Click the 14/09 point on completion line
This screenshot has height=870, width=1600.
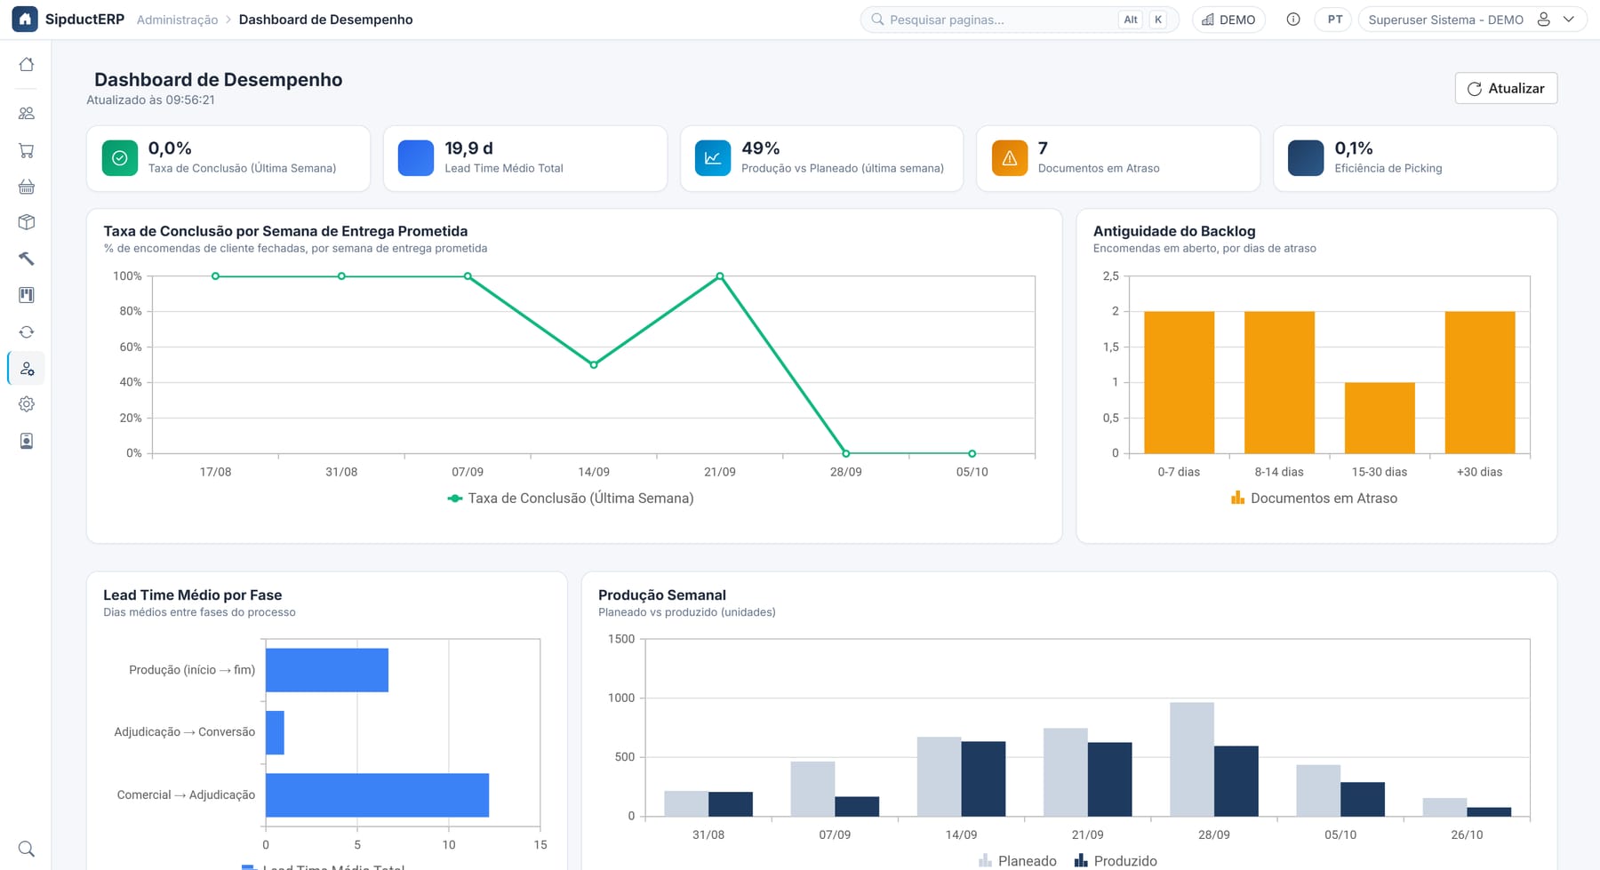point(594,365)
